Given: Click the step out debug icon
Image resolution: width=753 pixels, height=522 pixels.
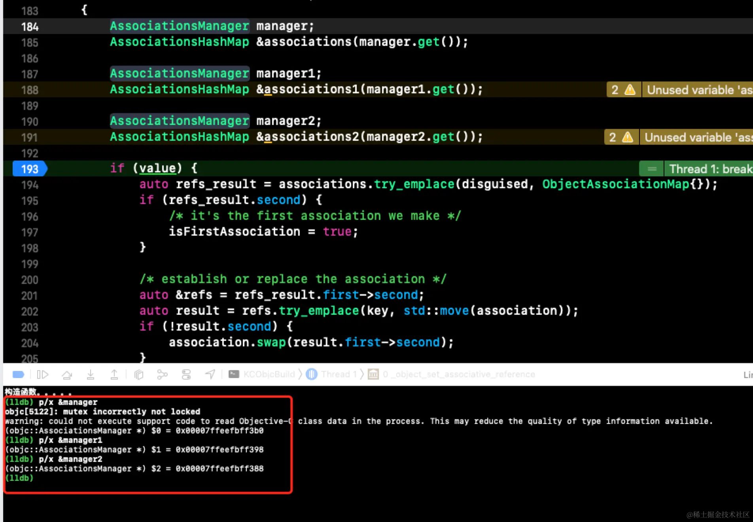Looking at the screenshot, I should 114,374.
